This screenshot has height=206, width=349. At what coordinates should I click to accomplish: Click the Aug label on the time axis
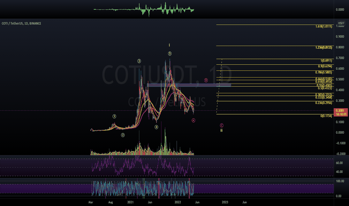110,202
